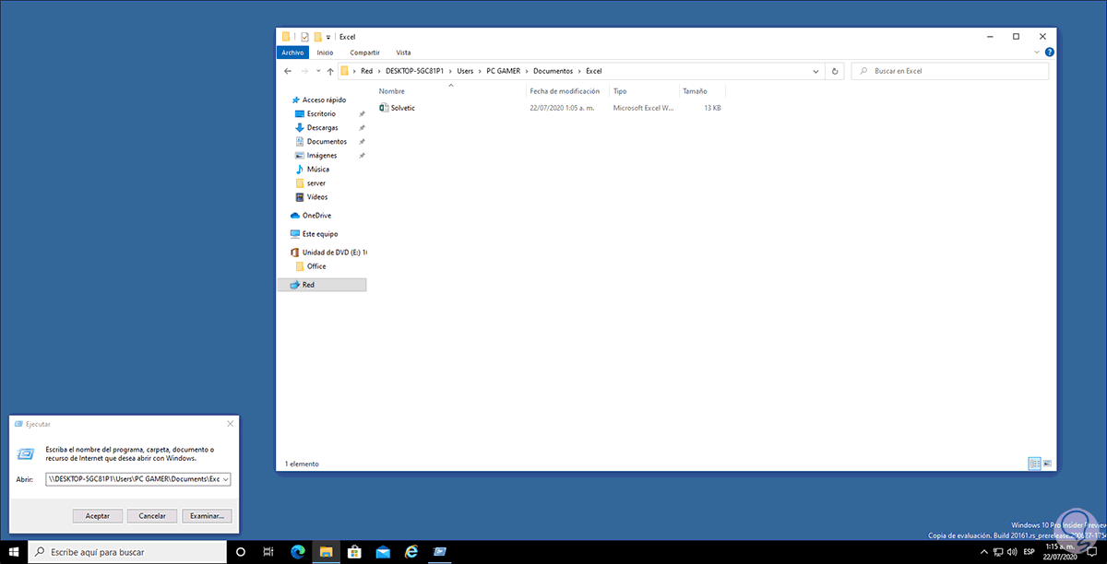Screen dimensions: 1107x564
Task: Click the New folder quick access icon
Action: [317, 37]
